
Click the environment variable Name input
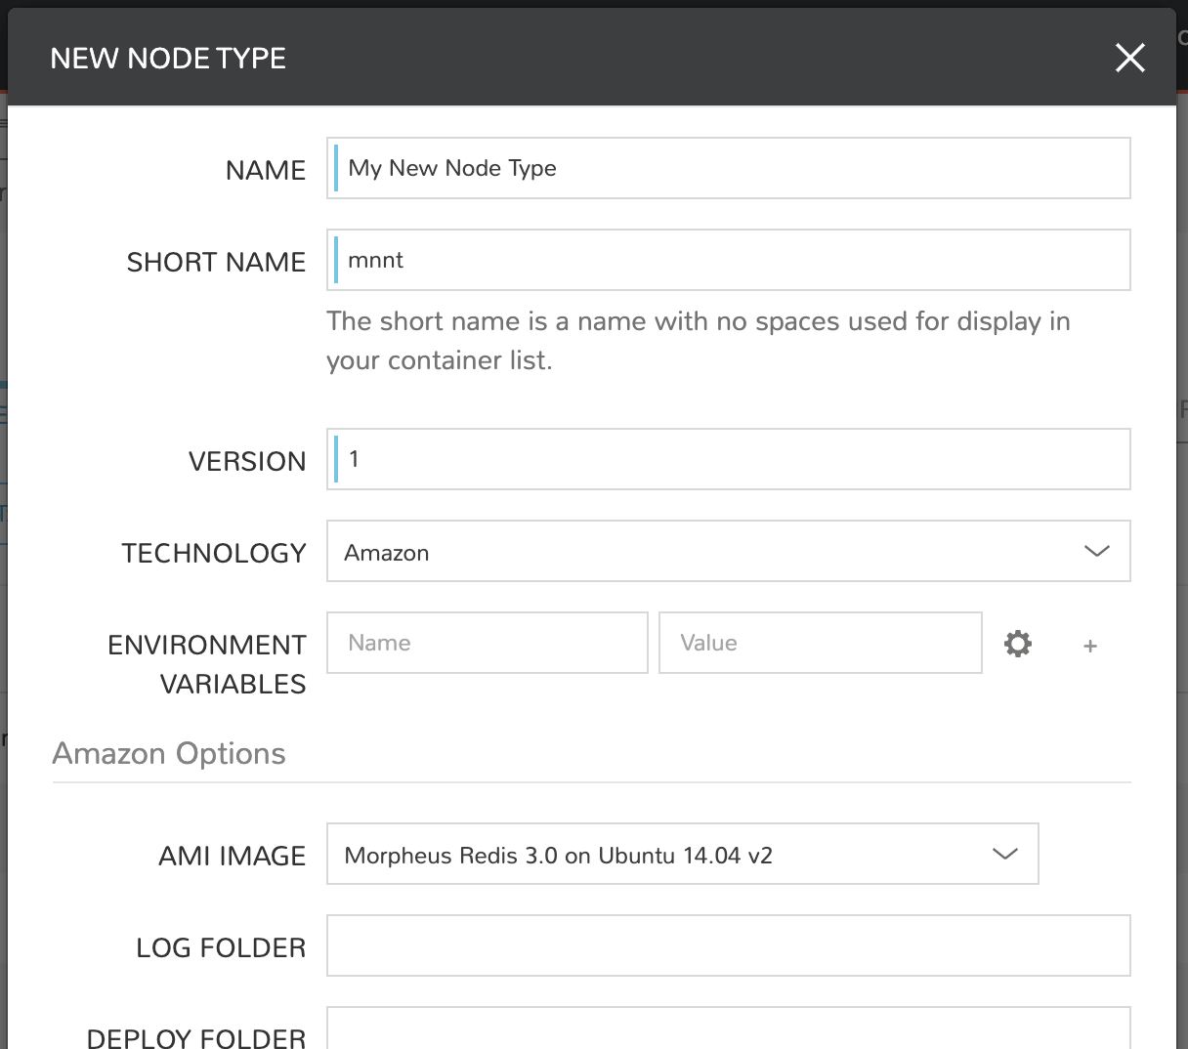[x=487, y=643]
